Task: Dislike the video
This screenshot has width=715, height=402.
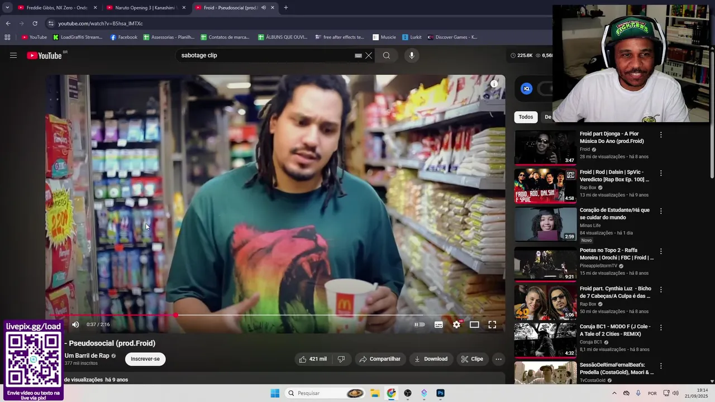Action: tap(341, 359)
